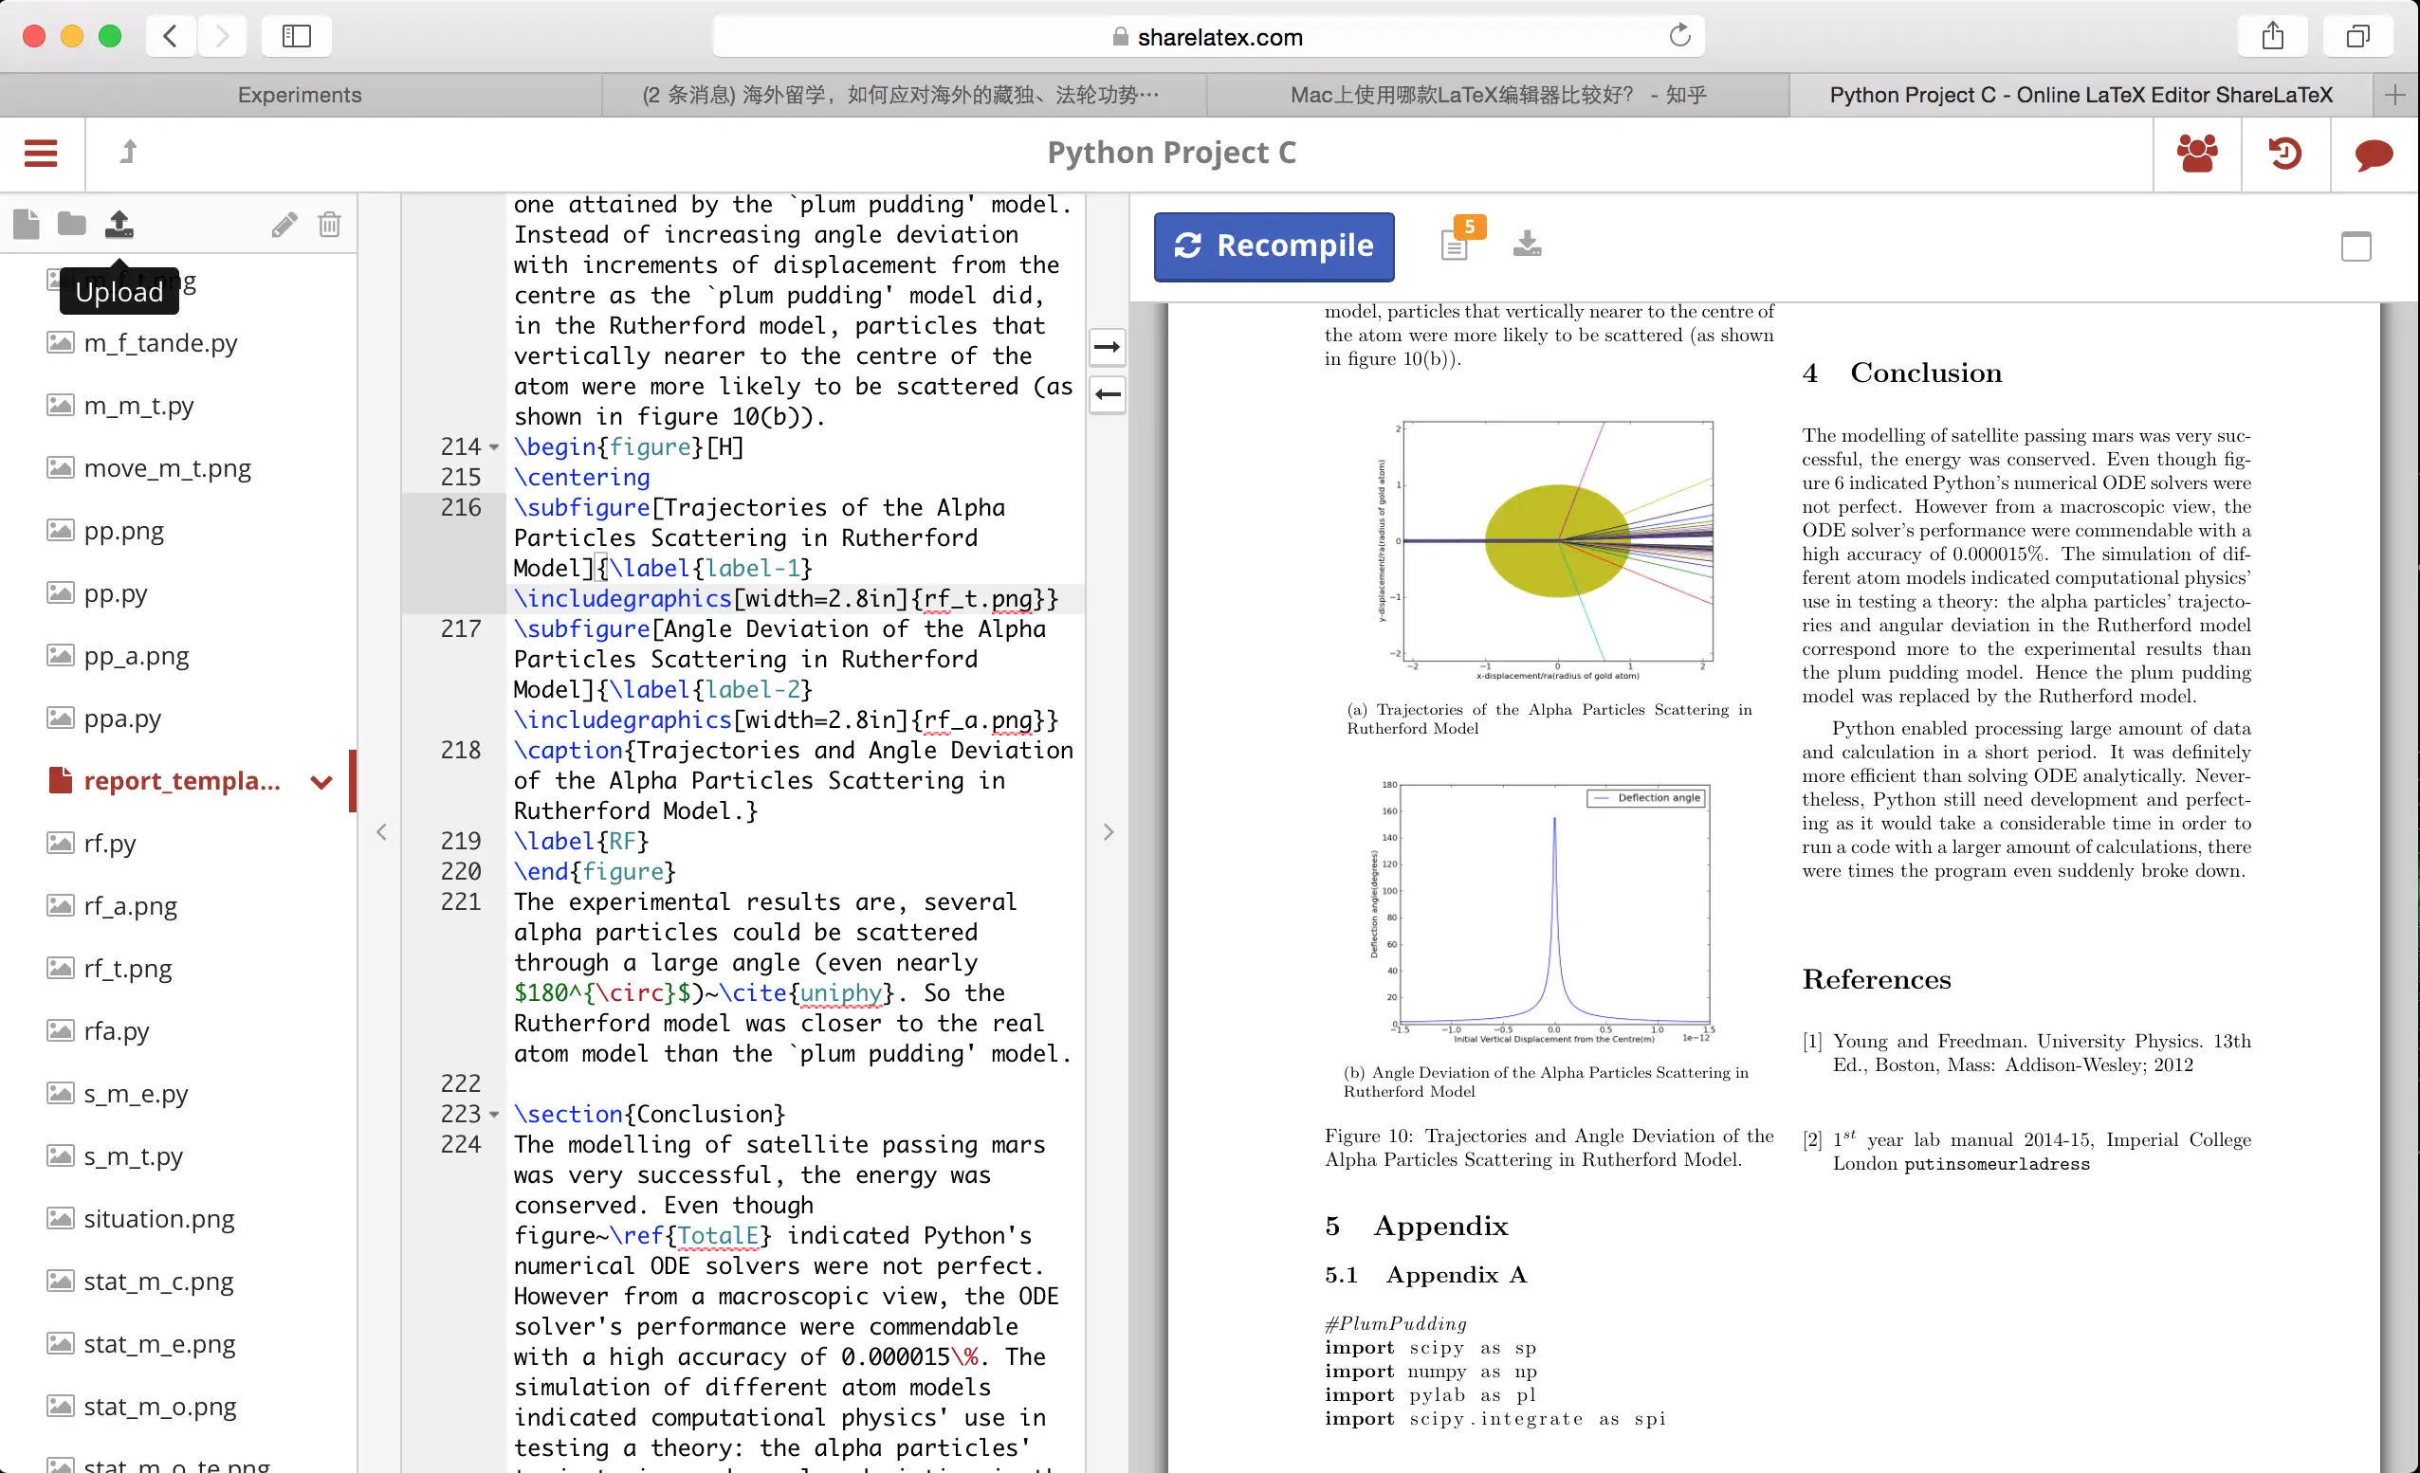Click sharelatex.com in the address bar
This screenshot has height=1473, width=2420.
(1208, 36)
